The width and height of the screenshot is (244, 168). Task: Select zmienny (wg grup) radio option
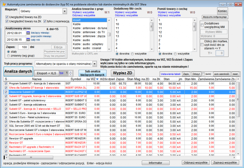coord(8,56)
